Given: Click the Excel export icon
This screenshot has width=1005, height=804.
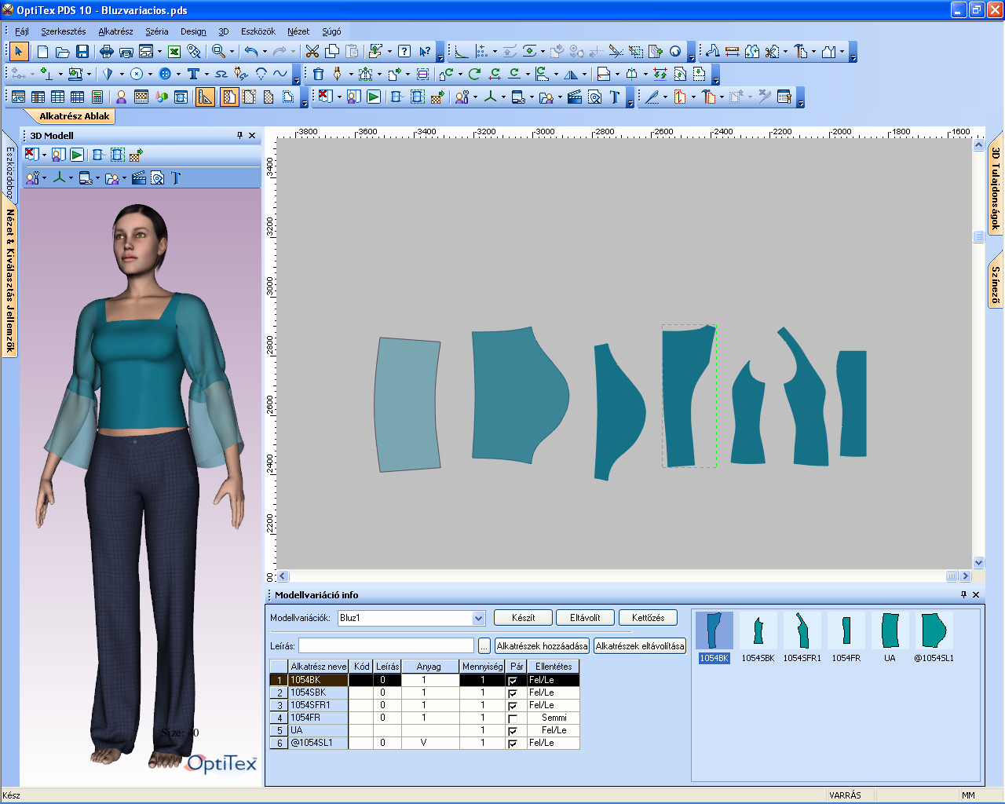Looking at the screenshot, I should coord(174,52).
